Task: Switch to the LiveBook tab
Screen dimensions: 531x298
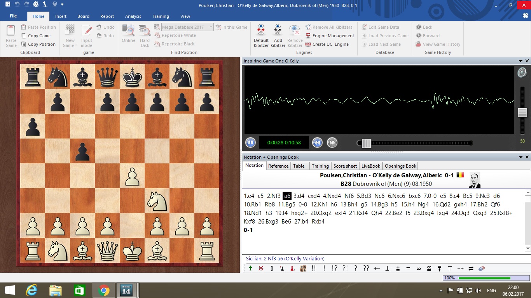Action: pyautogui.click(x=370, y=166)
